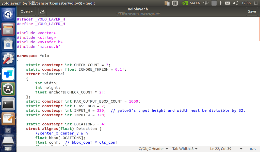Open the screenshot camera dock icon

click(x=8, y=131)
